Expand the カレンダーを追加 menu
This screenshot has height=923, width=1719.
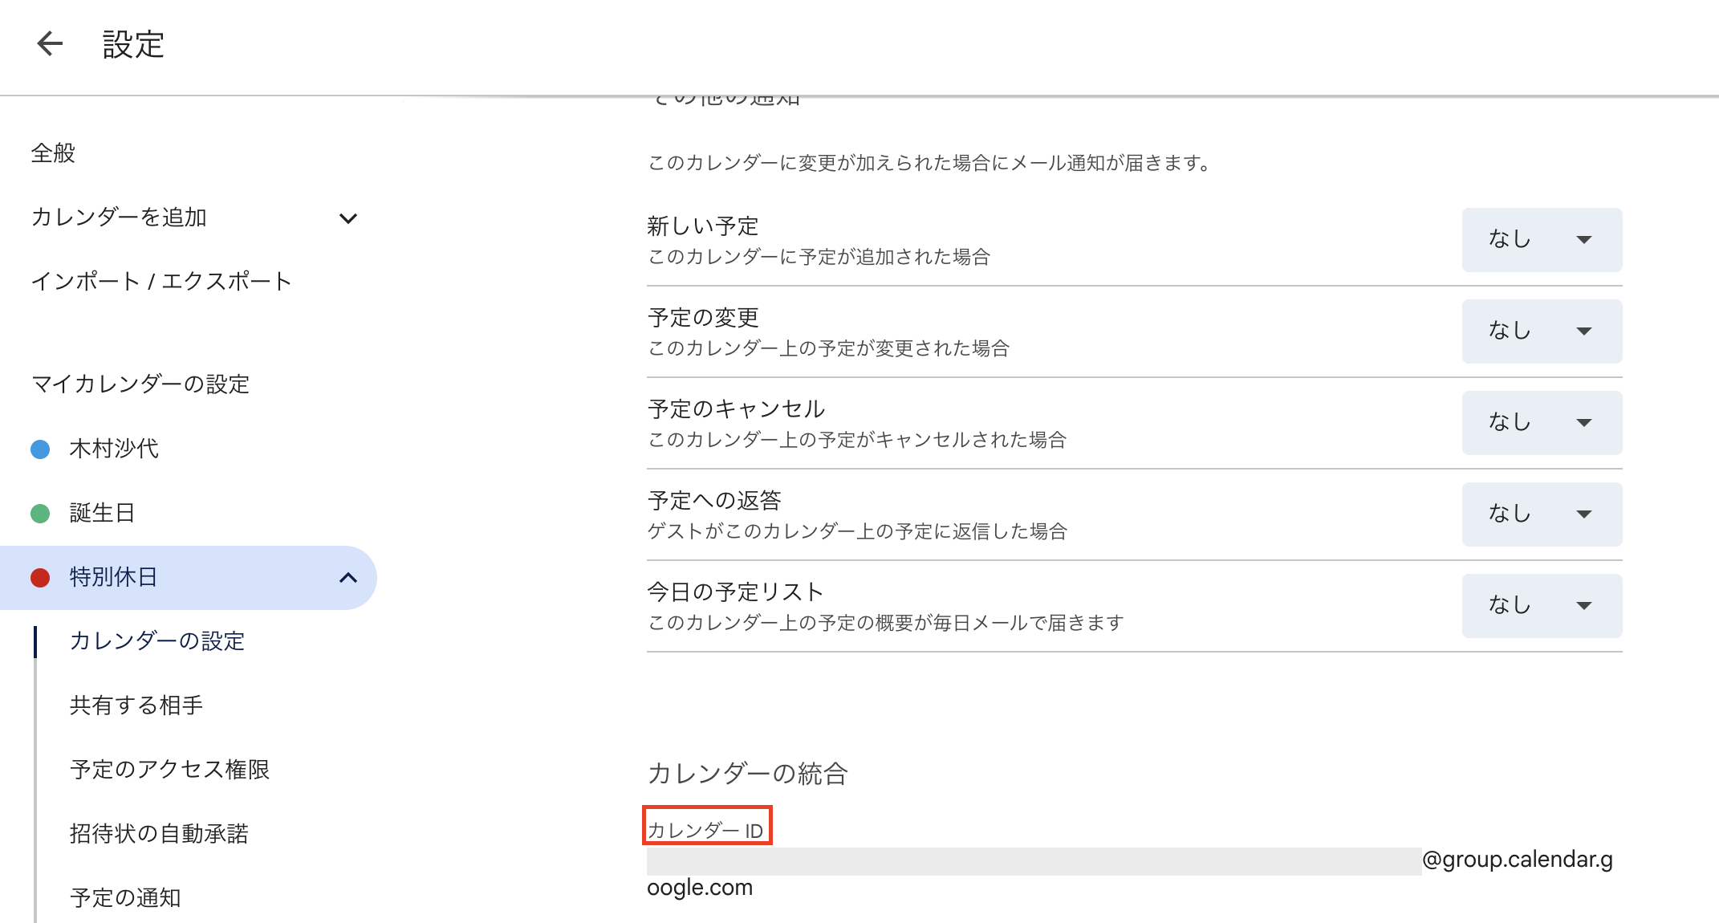click(x=347, y=218)
